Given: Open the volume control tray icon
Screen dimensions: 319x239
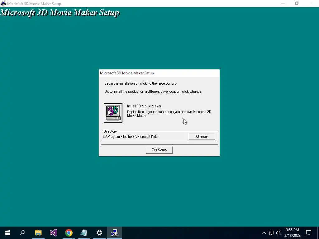Looking at the screenshot, I should tap(279, 233).
